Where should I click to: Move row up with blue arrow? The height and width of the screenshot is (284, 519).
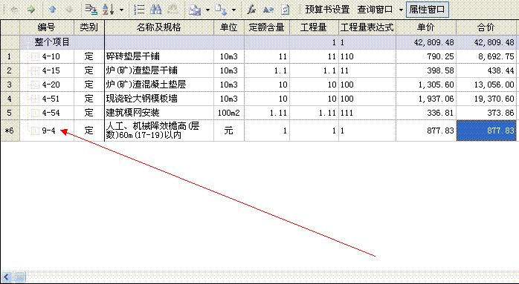click(x=52, y=10)
